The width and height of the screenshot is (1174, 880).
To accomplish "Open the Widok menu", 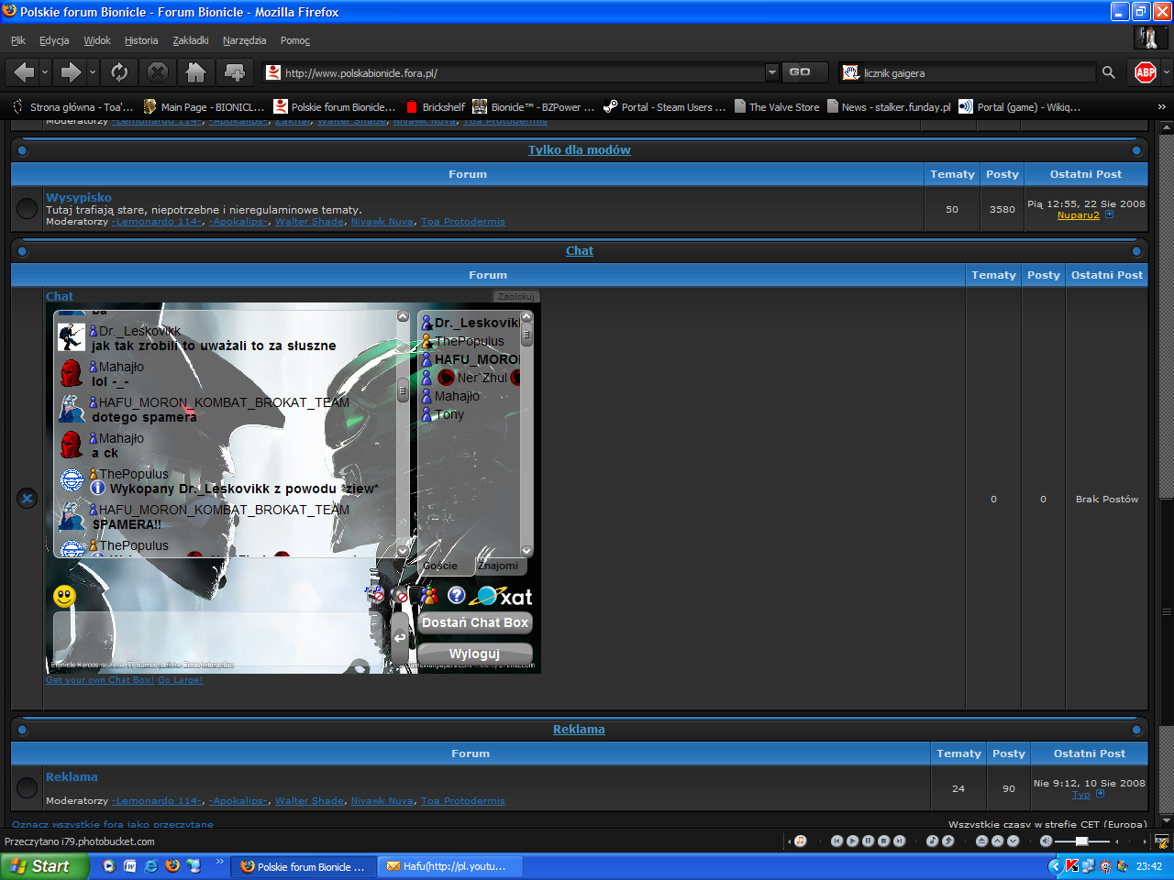I will pyautogui.click(x=97, y=40).
